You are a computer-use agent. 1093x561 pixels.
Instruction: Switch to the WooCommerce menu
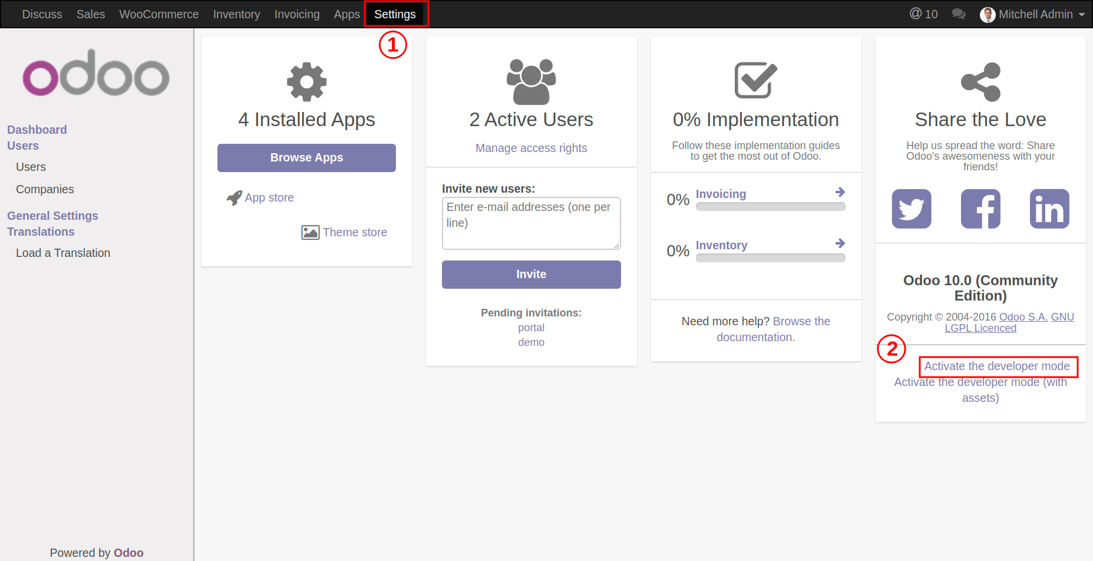tap(158, 14)
